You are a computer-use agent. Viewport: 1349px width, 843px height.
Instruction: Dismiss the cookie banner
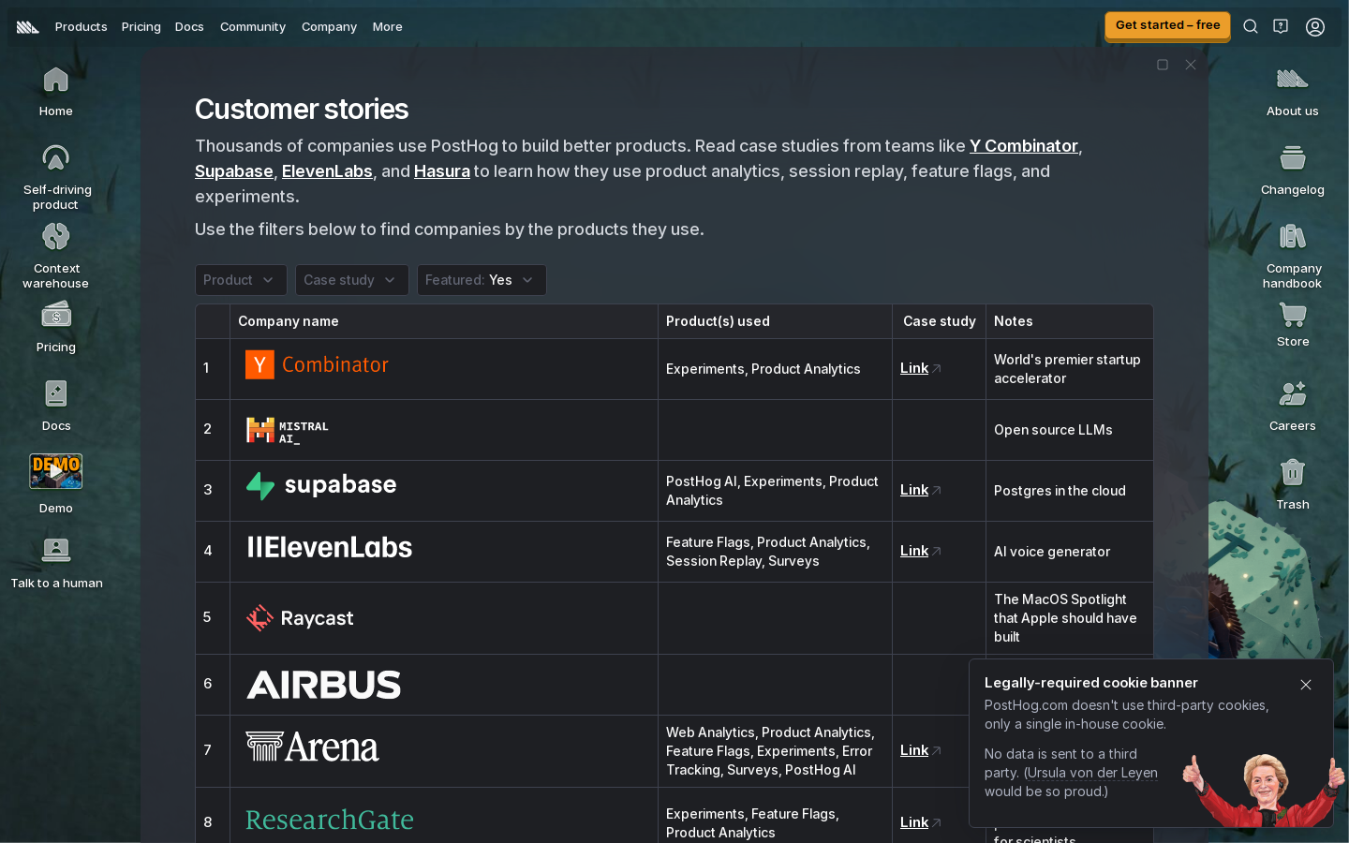[1306, 685]
